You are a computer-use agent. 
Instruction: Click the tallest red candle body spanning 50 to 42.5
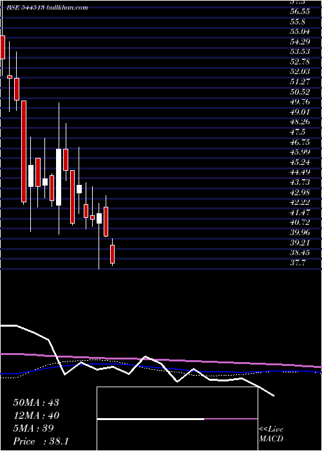point(24,151)
